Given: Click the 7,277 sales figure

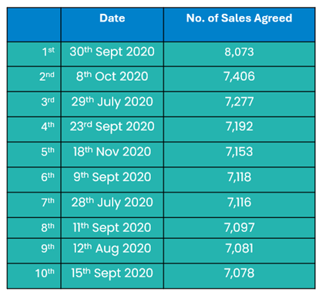Looking at the screenshot, I should pyautogui.click(x=239, y=102).
